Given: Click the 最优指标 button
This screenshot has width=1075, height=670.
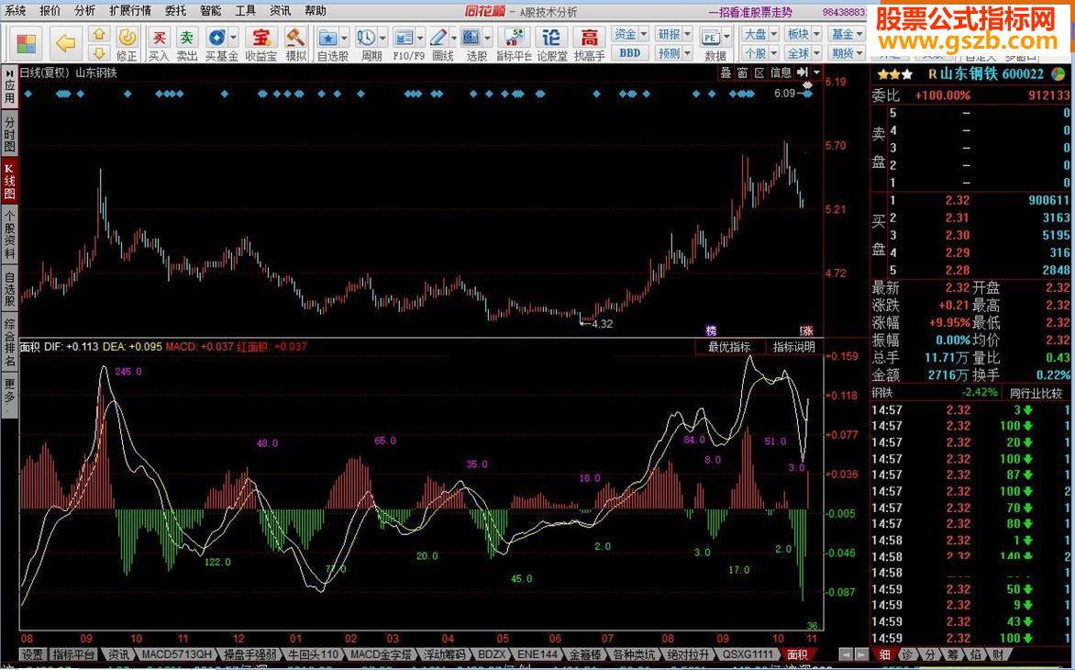Looking at the screenshot, I should [729, 347].
